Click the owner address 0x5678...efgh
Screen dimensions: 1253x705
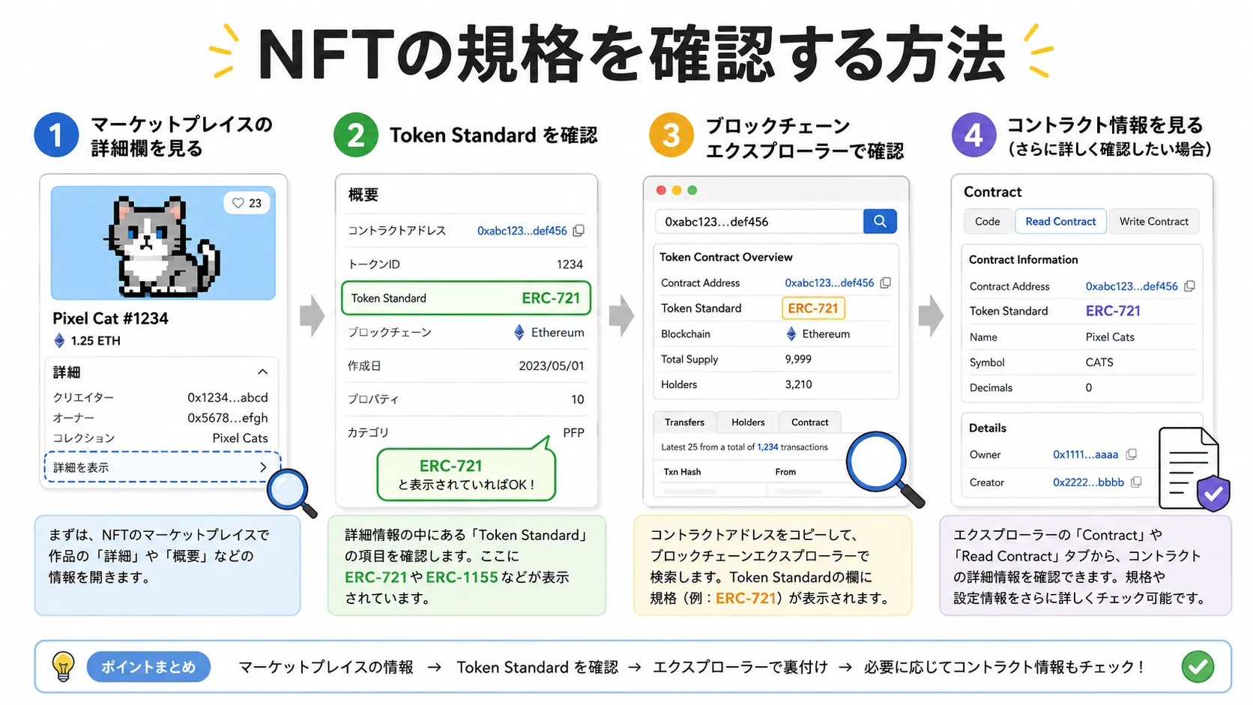pos(228,418)
